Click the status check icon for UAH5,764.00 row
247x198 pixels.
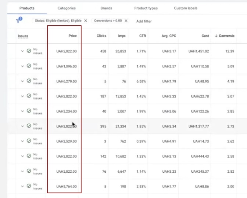pyautogui.click(x=29, y=186)
